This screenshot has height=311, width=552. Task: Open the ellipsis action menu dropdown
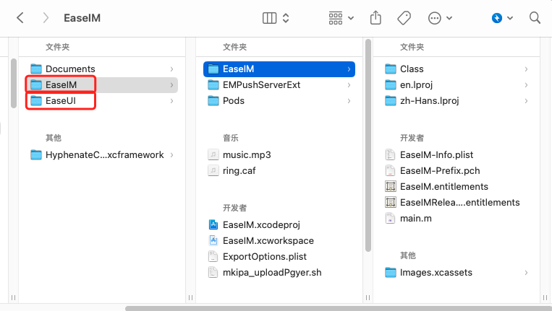(440, 17)
